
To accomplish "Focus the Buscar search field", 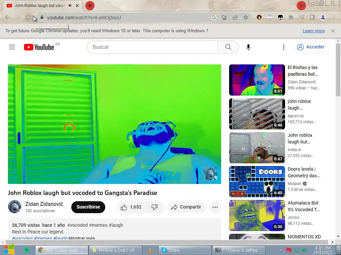I will [153, 47].
